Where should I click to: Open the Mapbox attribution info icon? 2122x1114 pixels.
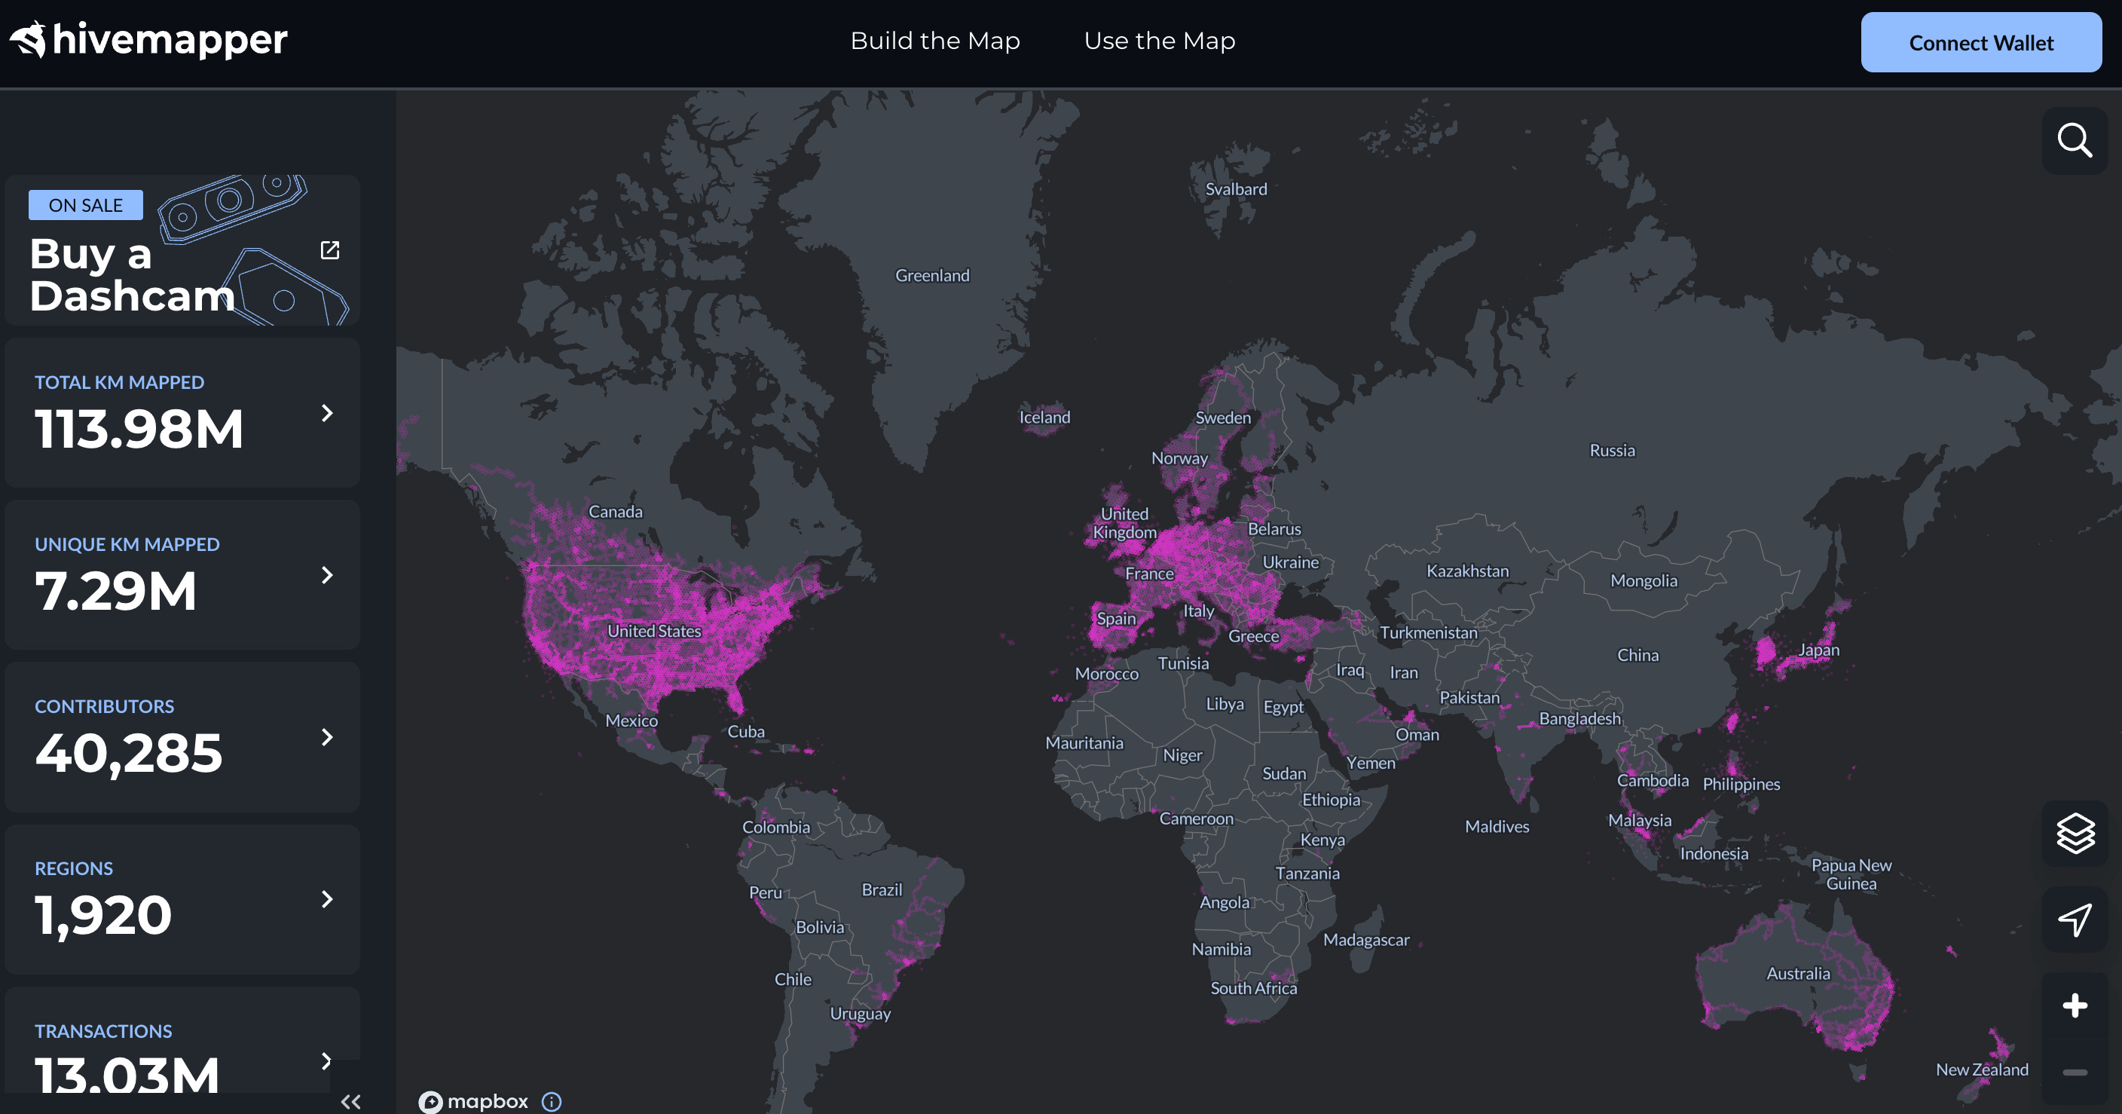[x=551, y=1102]
